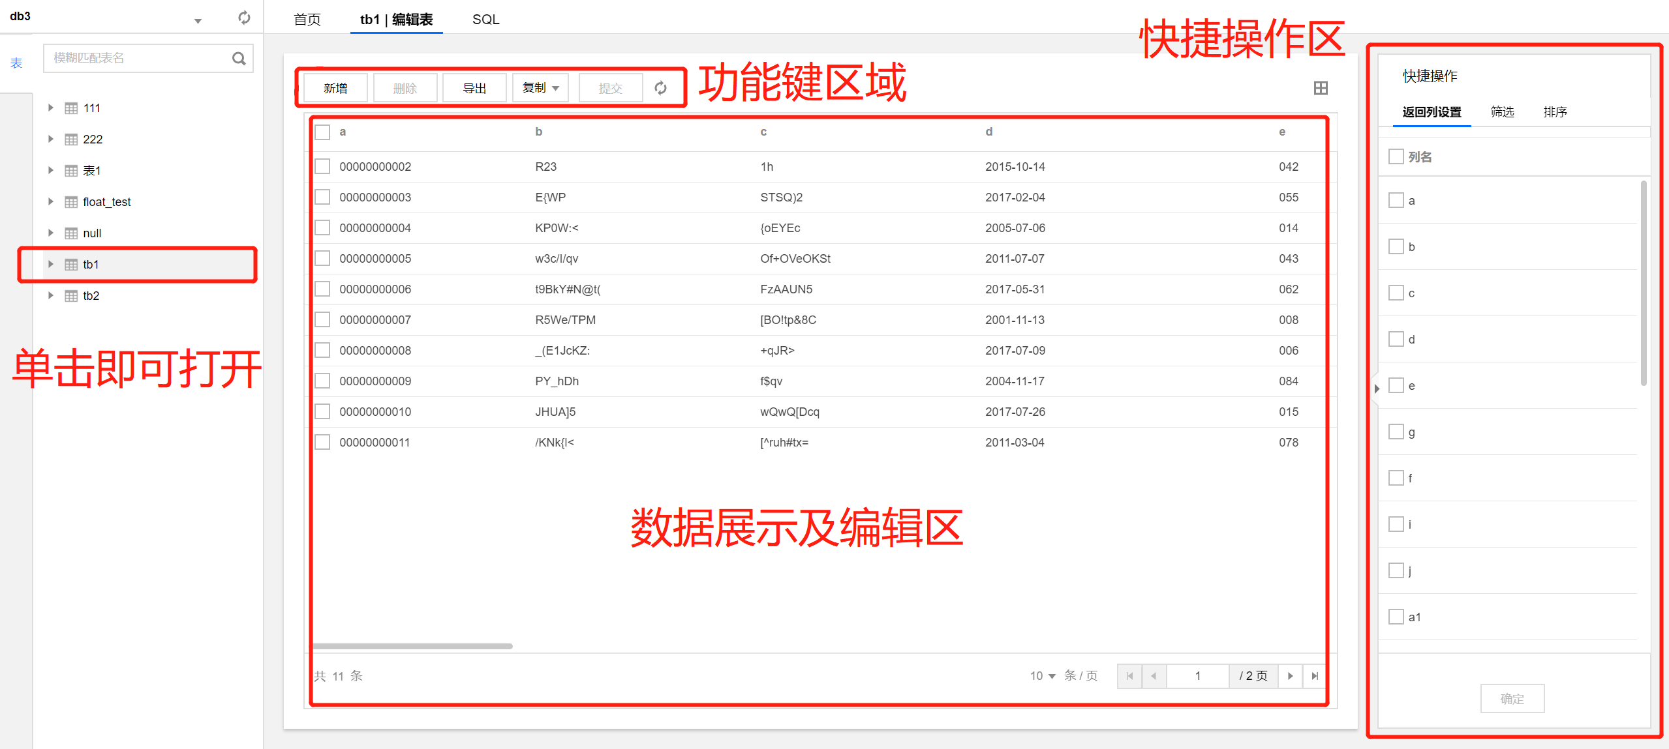Click the refresh icon next to 提交 button
The image size is (1669, 749).
pos(660,88)
